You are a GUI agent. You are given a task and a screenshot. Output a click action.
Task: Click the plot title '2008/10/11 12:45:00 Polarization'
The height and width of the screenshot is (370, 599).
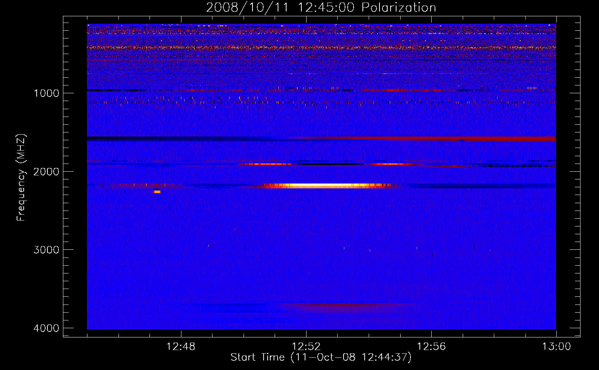tap(321, 7)
